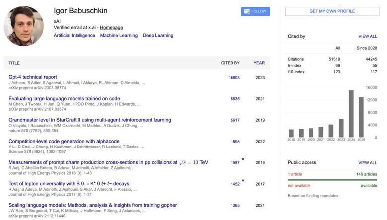387x220 pixels.
Task: Click the asterisk next to 1452 citations
Action: 243,181
